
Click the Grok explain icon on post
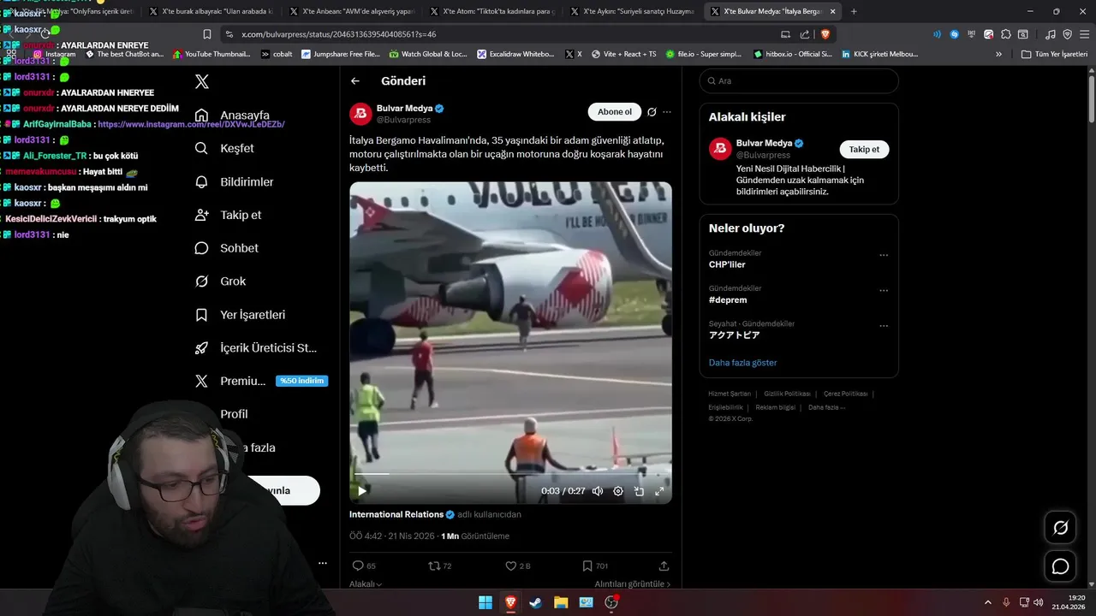pos(652,112)
